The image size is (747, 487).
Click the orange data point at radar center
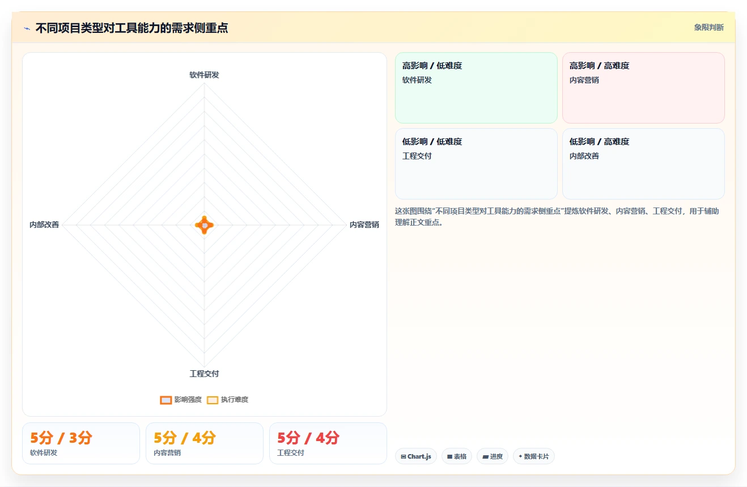click(204, 225)
